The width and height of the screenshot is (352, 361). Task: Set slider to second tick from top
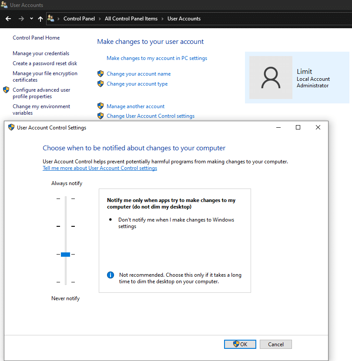(x=66, y=226)
